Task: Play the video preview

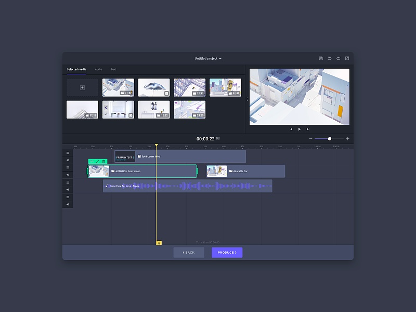Action: click(x=300, y=129)
